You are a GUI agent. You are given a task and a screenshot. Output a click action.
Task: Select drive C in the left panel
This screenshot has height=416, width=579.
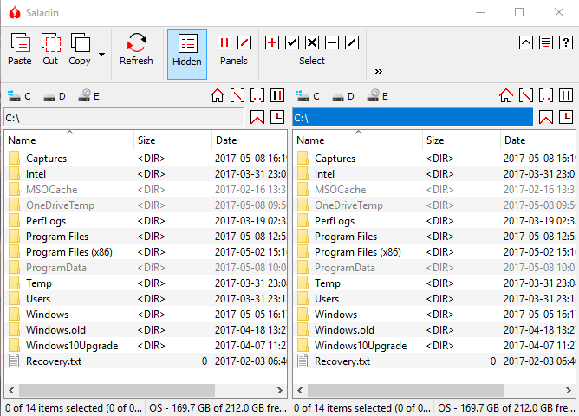19,96
